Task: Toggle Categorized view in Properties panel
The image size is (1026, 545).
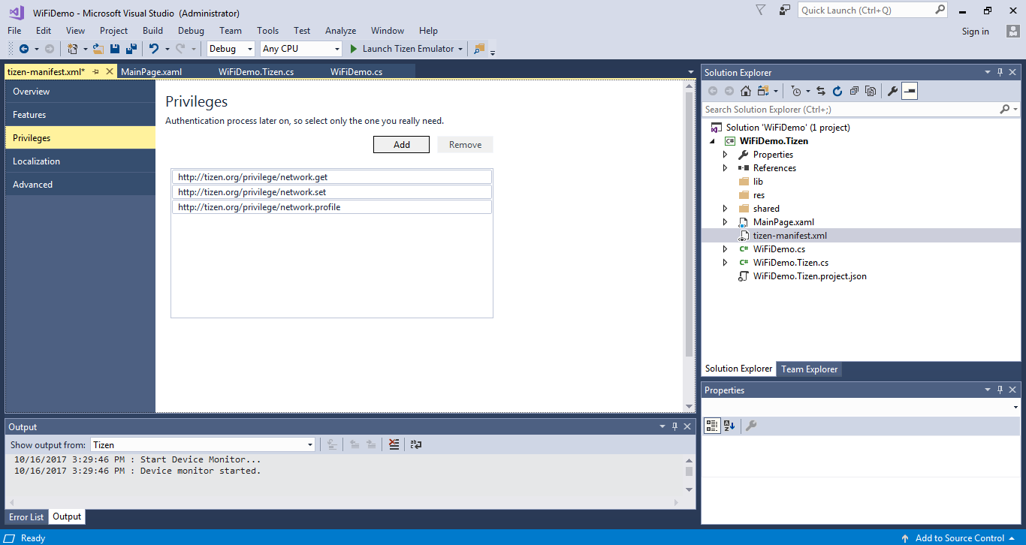Action: click(712, 426)
